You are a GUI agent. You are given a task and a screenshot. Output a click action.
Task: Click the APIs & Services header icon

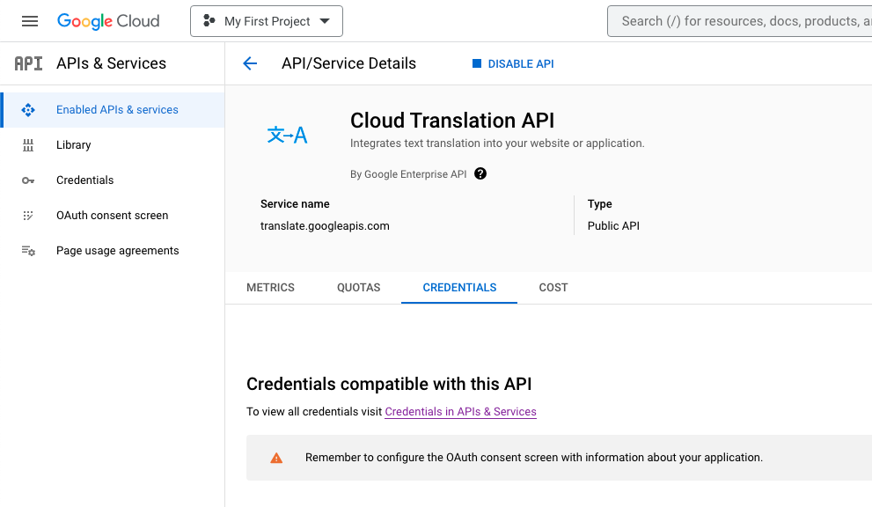29,62
